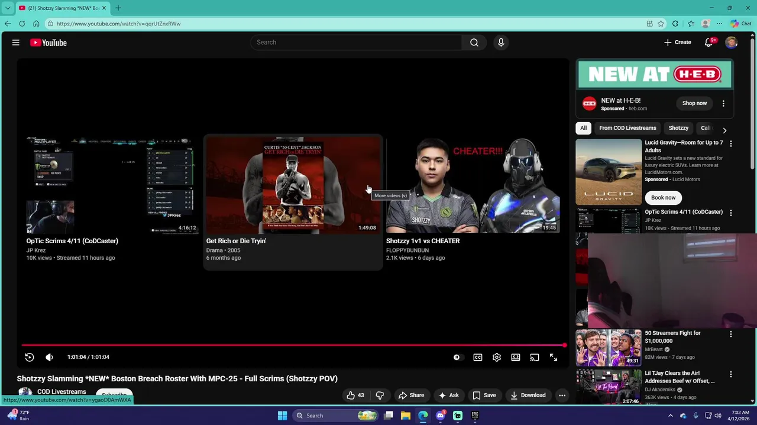Screen dimensions: 757x425
Task: Open options for Lucid Gravity ad
Action: (x=731, y=143)
